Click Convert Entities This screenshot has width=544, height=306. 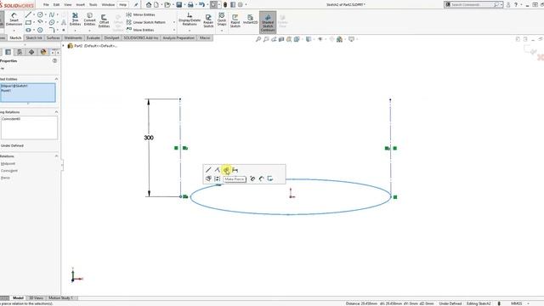click(x=89, y=20)
